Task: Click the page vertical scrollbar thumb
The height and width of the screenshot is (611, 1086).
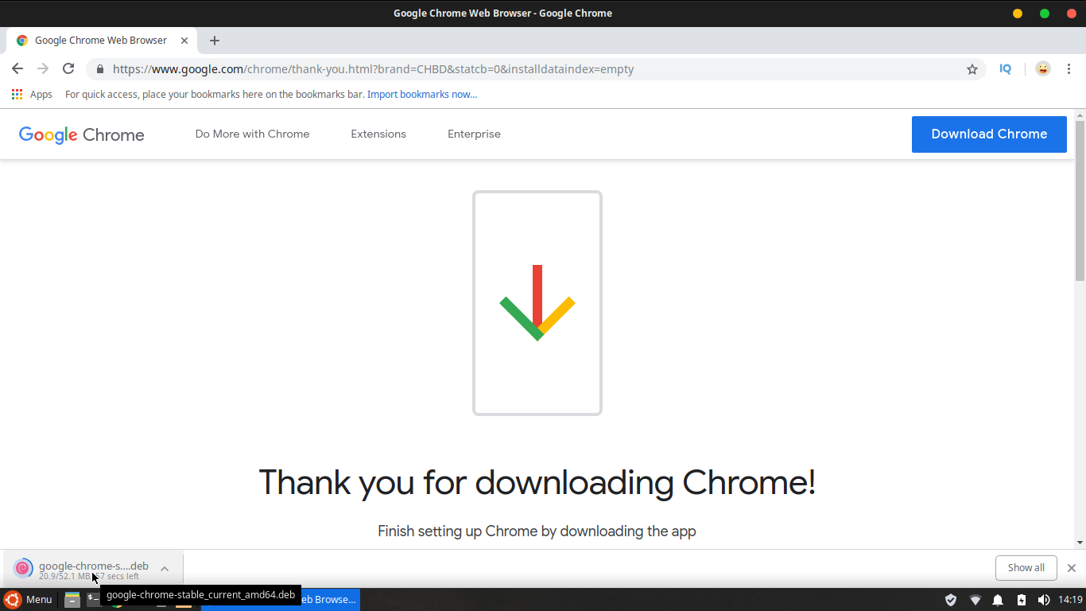Action: tap(1080, 199)
